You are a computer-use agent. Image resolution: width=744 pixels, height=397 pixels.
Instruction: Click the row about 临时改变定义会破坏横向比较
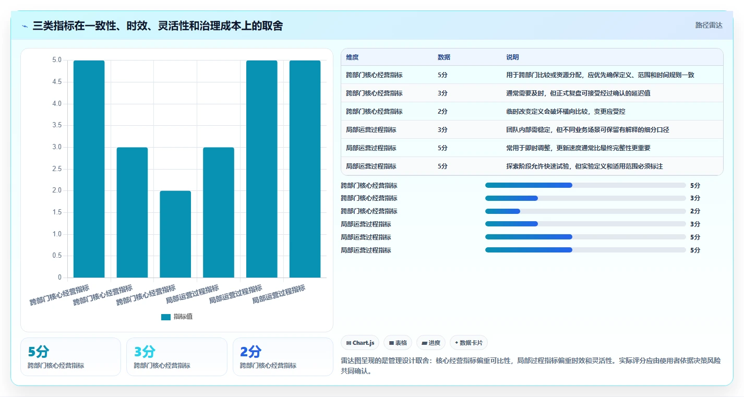[x=532, y=112]
